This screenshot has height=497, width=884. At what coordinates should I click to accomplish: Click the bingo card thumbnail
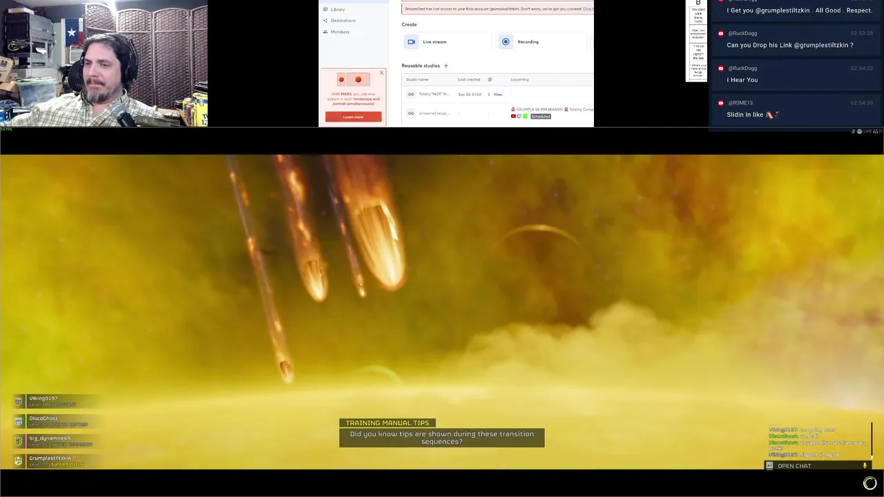(x=697, y=41)
